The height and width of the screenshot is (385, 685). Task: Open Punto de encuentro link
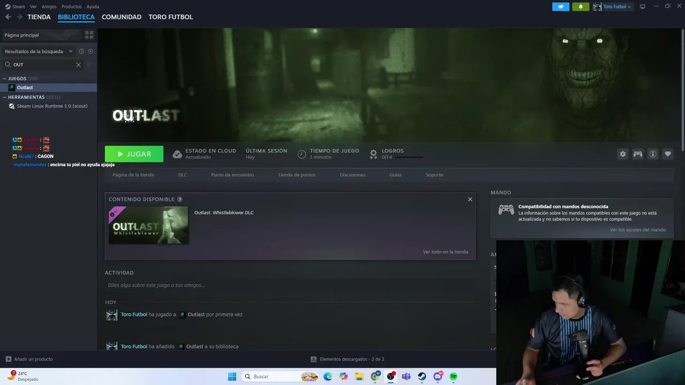click(232, 175)
